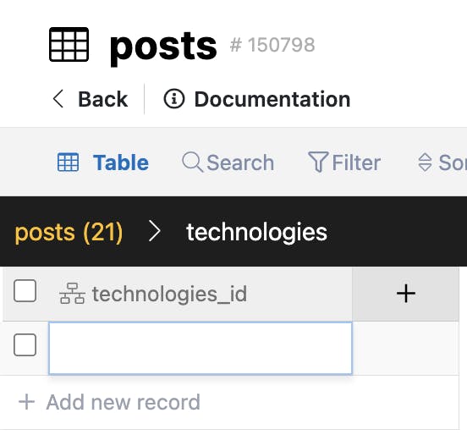Click the empty technologies_id cell field
This screenshot has height=435, width=467.
[201, 348]
